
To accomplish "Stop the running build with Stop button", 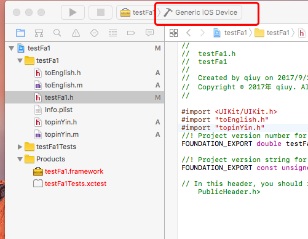I will tap(100, 12).
